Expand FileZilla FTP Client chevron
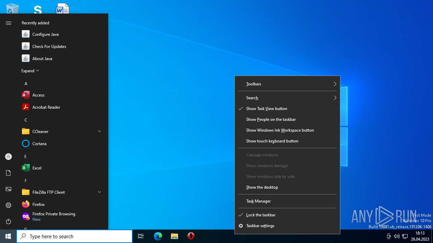 99,192
